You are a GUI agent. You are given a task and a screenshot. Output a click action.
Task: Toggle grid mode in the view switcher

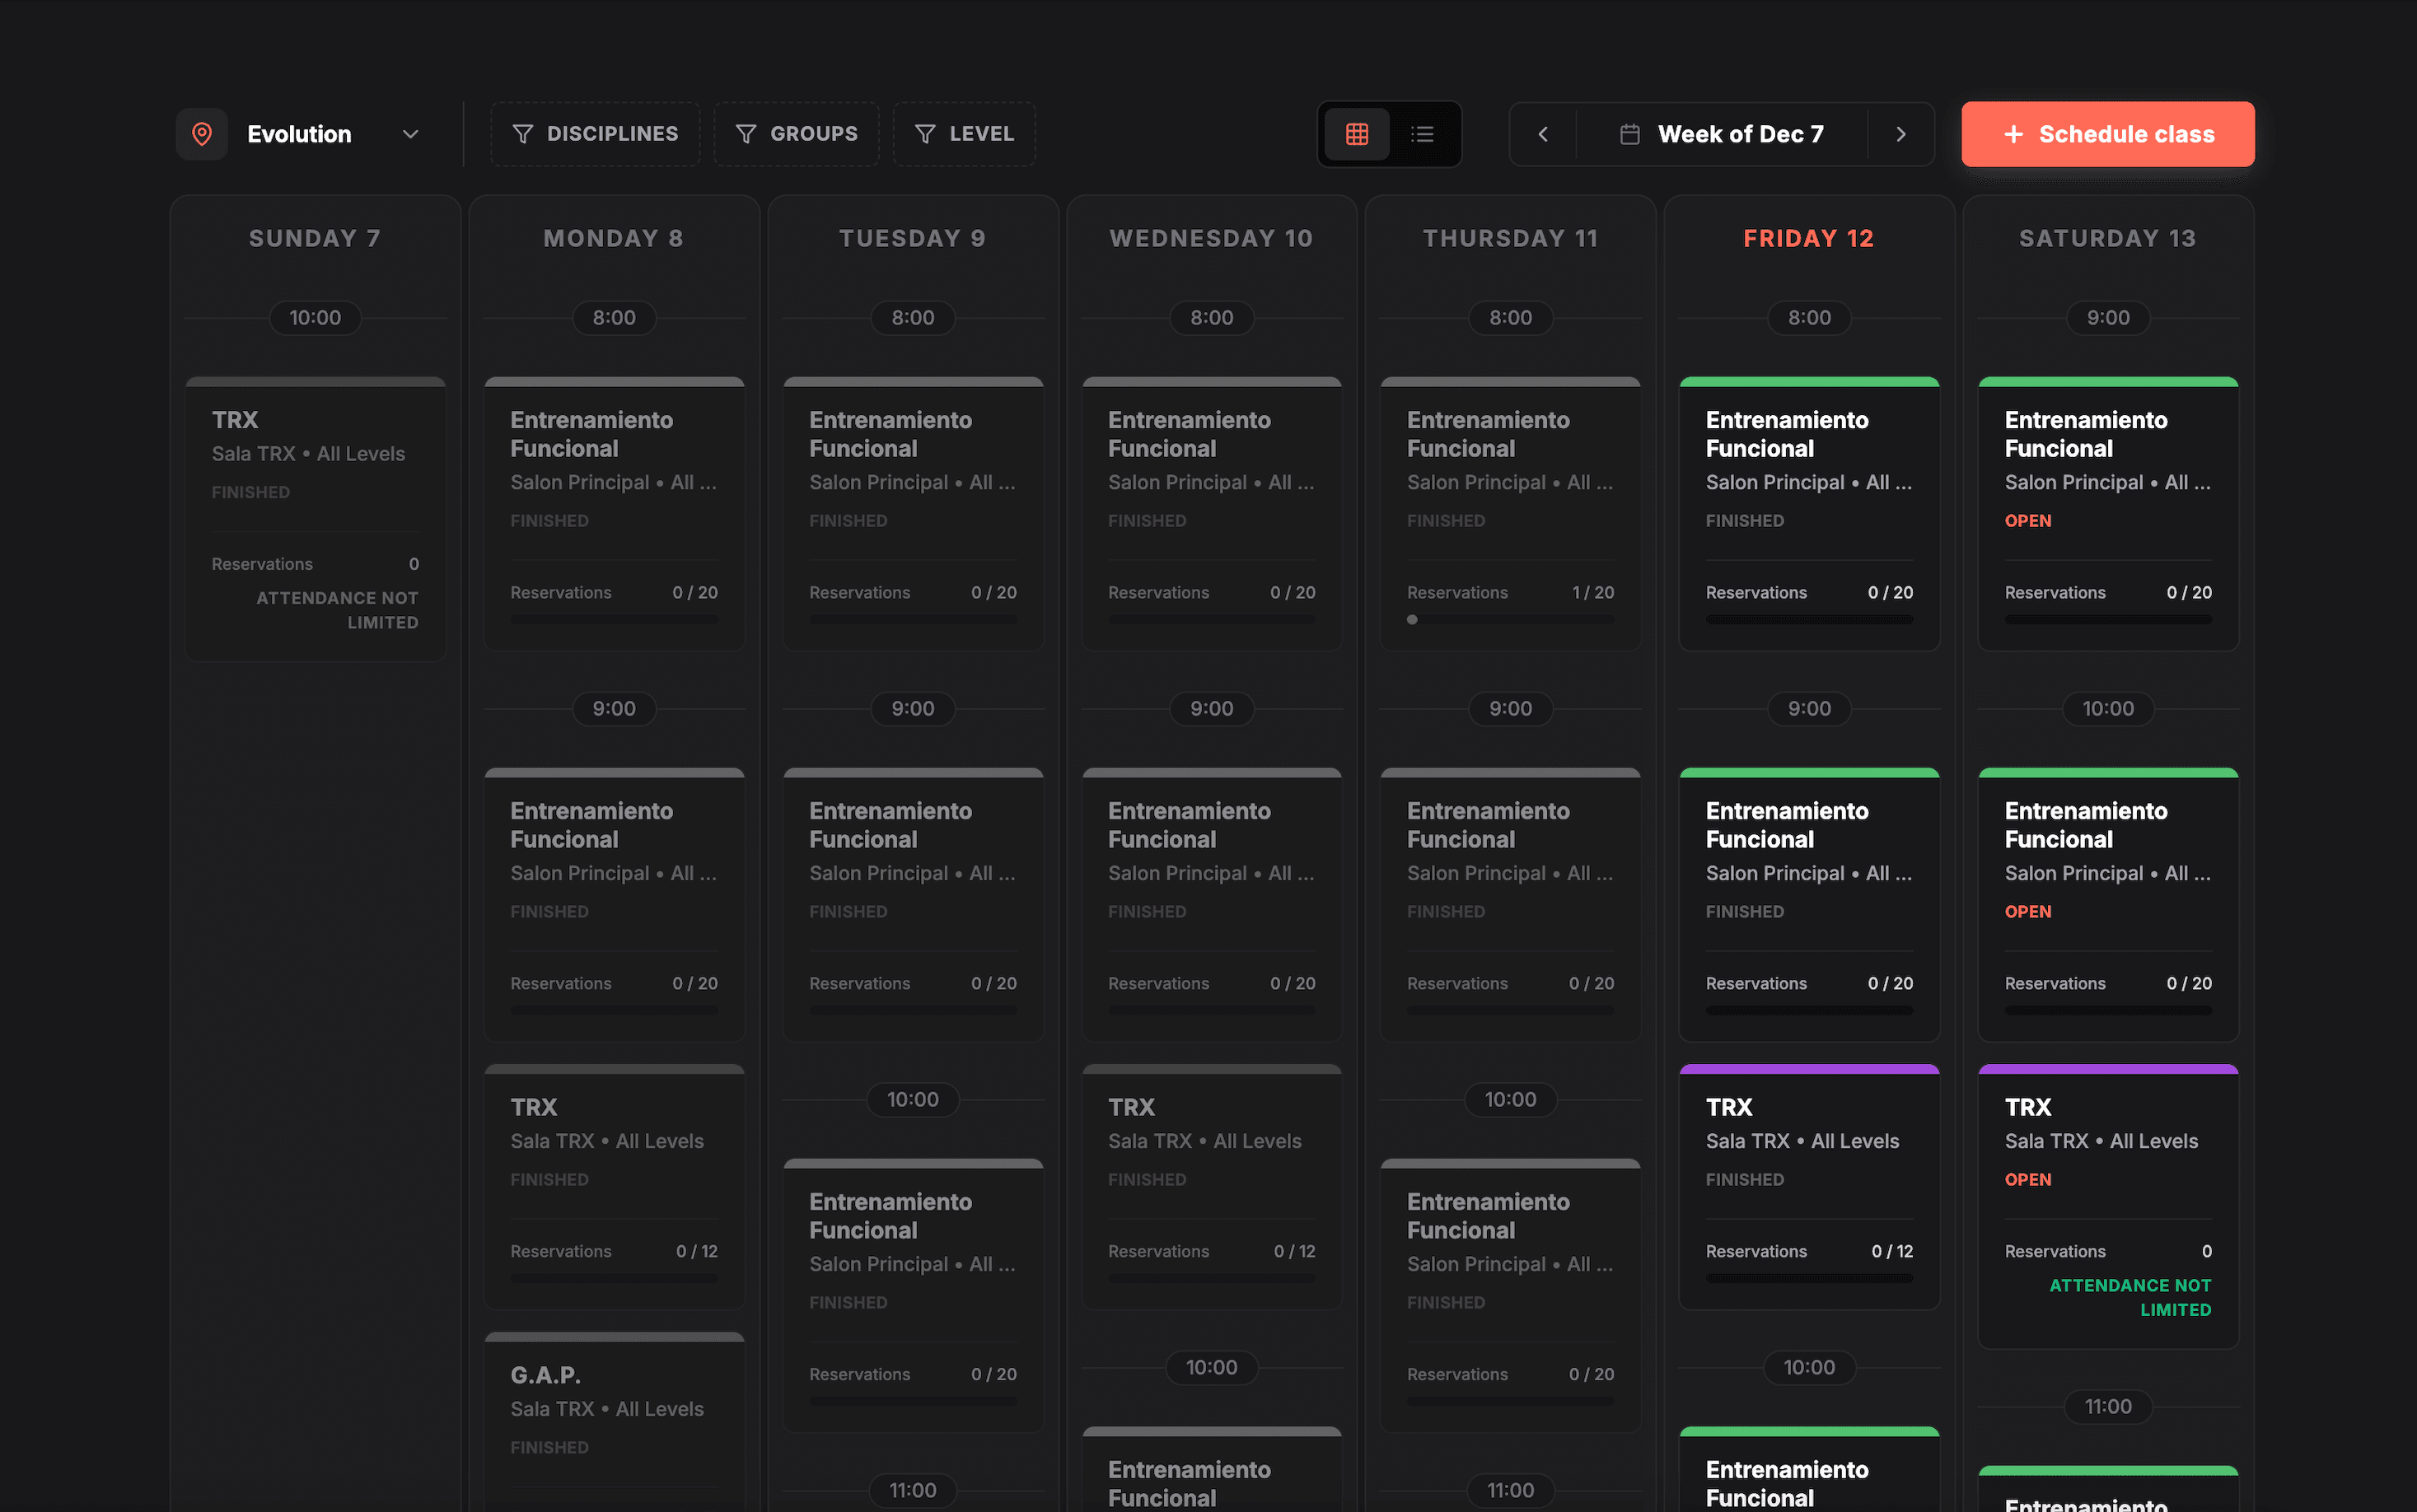(x=1356, y=133)
